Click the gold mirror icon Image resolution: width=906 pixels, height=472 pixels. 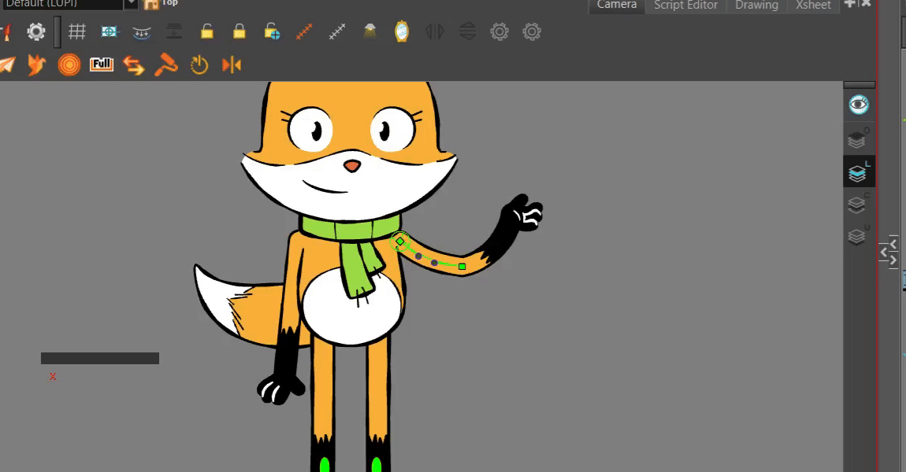pyautogui.click(x=401, y=32)
